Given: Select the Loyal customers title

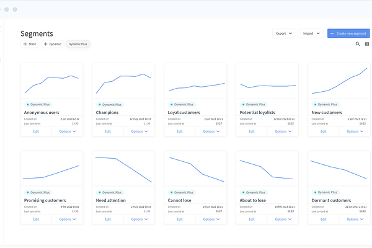Looking at the screenshot, I should pyautogui.click(x=184, y=112).
